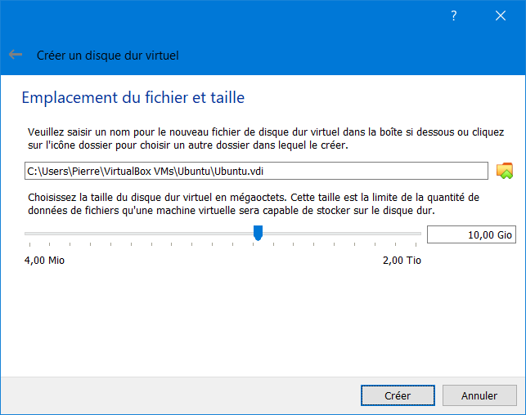Click heading Emplacement du fichier et taille
Viewport: 526px width, 415px height.
pos(133,98)
